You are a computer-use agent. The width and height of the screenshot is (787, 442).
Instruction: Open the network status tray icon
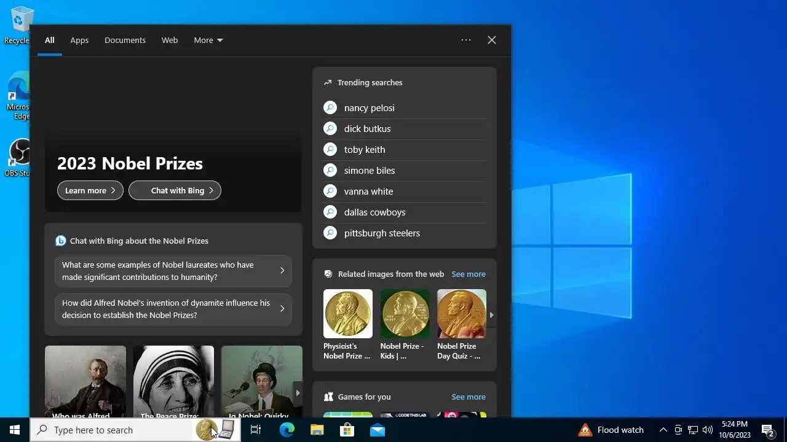(x=693, y=430)
